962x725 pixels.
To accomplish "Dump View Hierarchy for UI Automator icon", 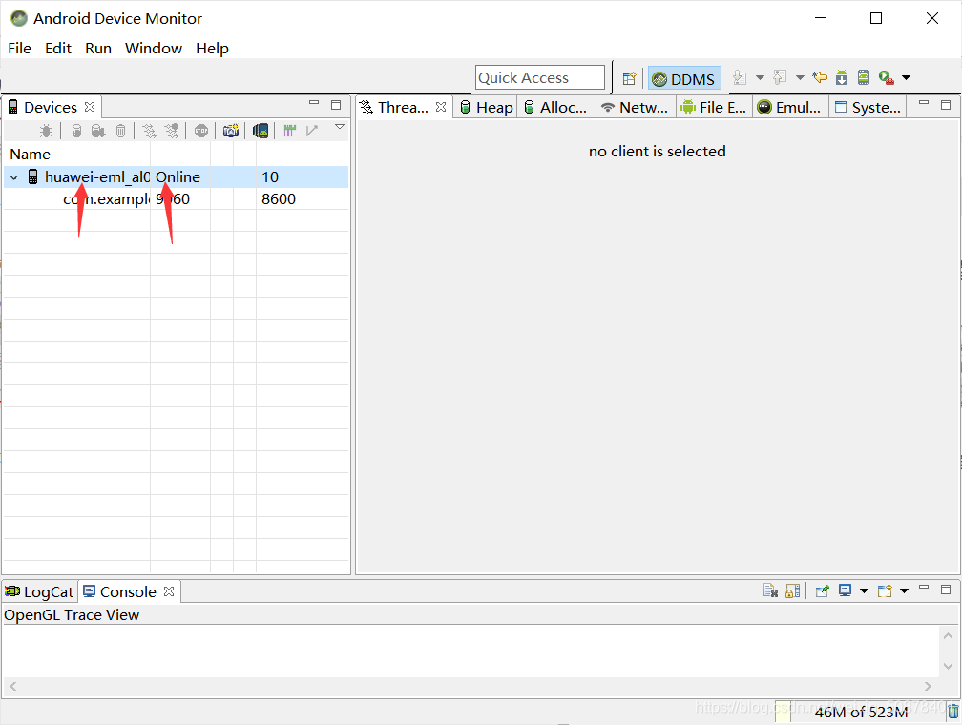I will 261,131.
